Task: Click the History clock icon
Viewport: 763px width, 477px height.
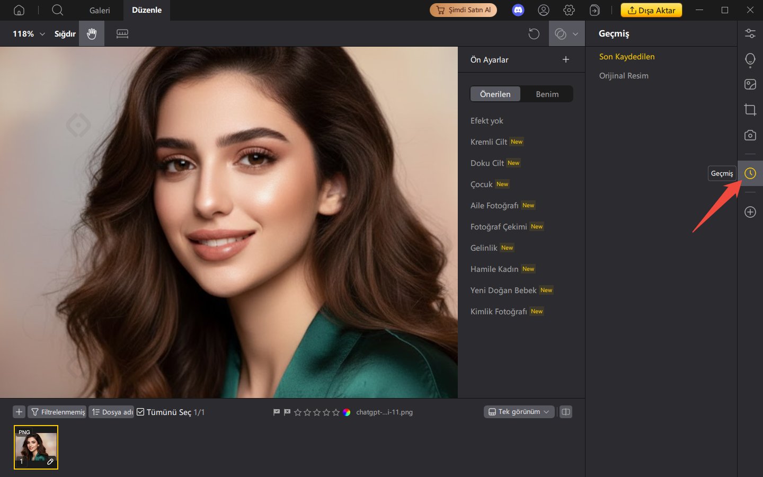Action: tap(750, 173)
